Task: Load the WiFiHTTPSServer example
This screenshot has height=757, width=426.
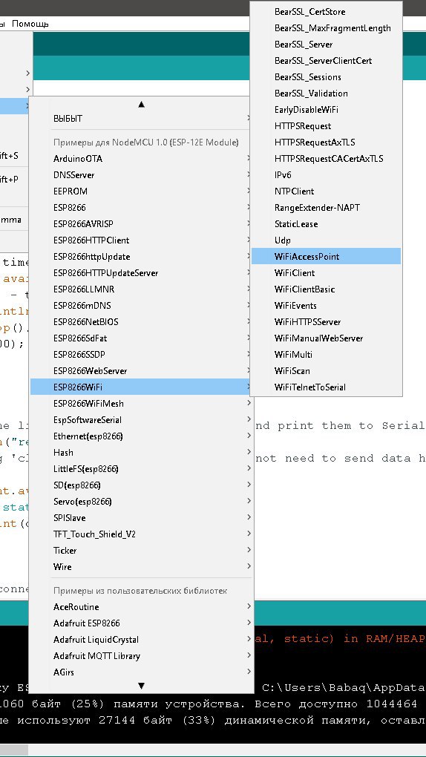Action: click(x=326, y=322)
